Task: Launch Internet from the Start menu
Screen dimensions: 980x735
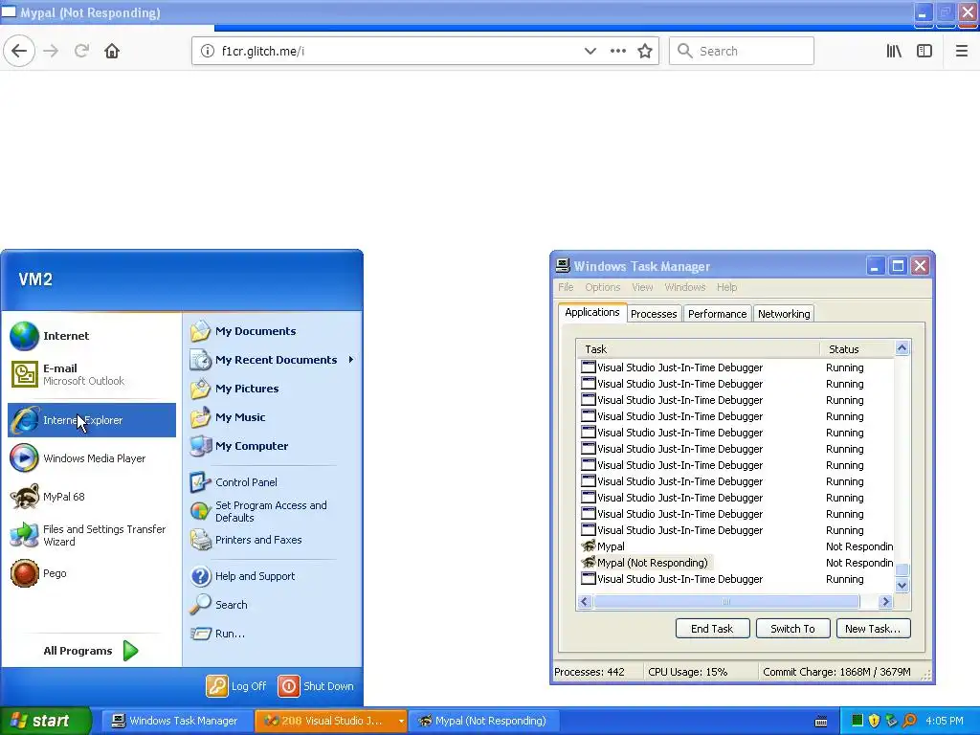Action: pos(92,336)
